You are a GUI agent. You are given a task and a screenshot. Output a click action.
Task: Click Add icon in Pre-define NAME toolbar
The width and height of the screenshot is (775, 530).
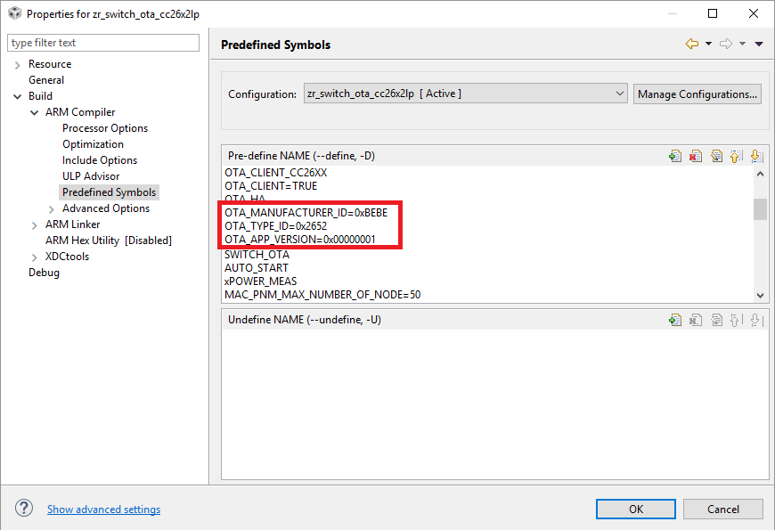675,156
